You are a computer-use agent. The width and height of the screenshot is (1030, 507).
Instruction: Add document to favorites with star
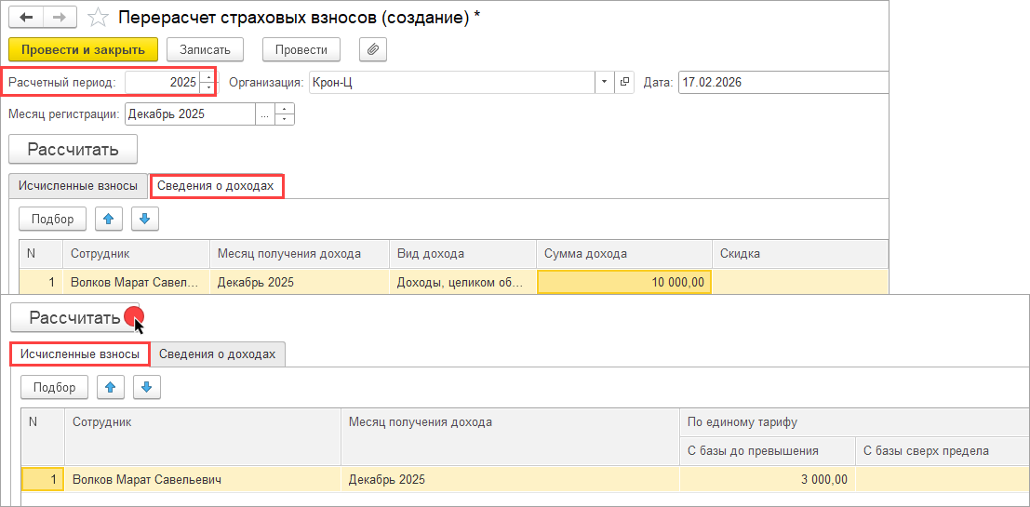[96, 18]
